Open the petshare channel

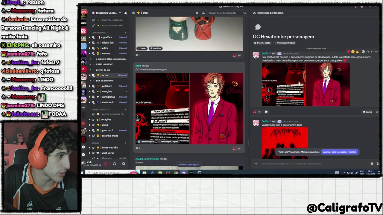[x=109, y=86]
